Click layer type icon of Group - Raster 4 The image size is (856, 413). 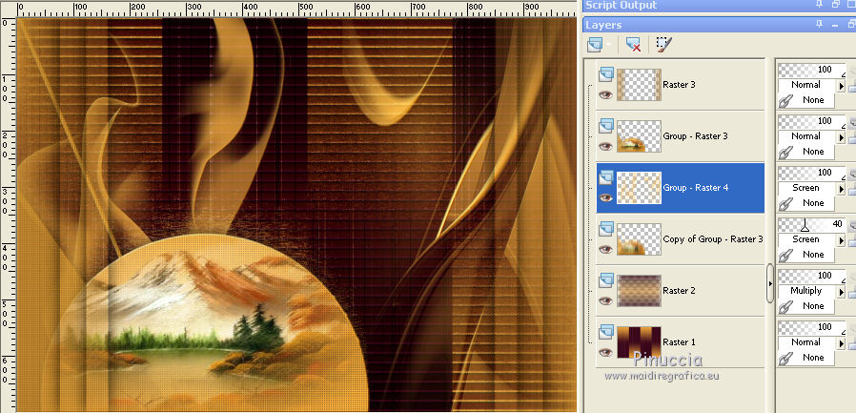606,177
